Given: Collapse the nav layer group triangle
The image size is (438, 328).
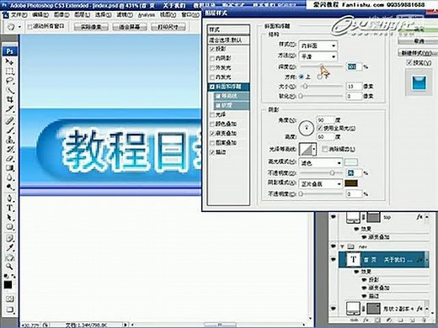Looking at the screenshot, I should pos(343,246).
